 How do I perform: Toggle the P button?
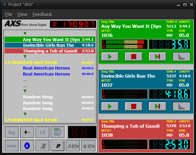pos(58,146)
